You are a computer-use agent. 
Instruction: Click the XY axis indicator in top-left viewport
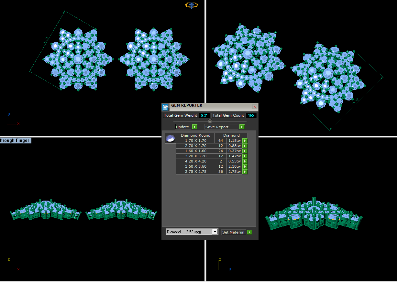pos(13,119)
